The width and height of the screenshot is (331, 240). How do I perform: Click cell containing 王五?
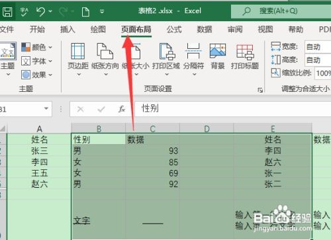tap(39, 173)
